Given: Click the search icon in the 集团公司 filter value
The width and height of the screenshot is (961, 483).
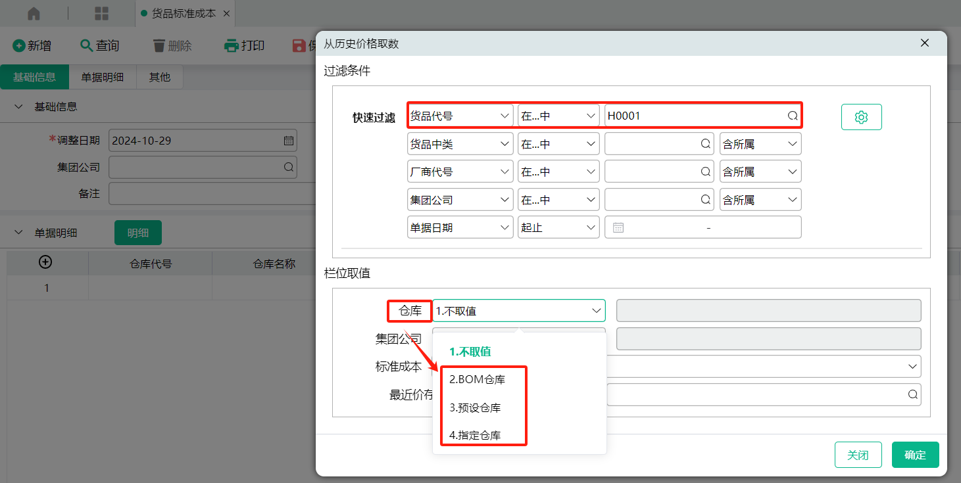Looking at the screenshot, I should [x=705, y=200].
